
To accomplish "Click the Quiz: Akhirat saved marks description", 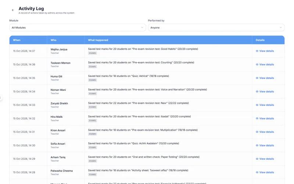I will point(128,76).
